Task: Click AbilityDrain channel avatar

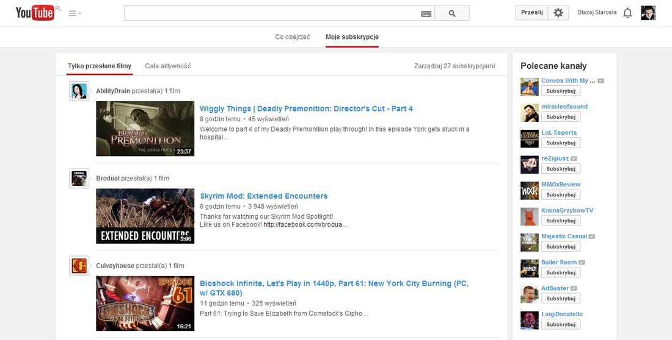Action: coord(79,91)
